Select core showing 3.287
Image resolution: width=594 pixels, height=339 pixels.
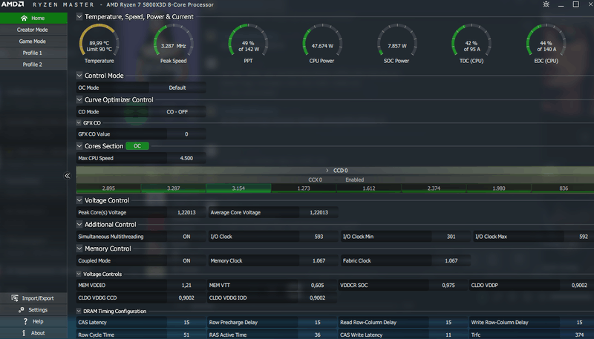pyautogui.click(x=174, y=188)
